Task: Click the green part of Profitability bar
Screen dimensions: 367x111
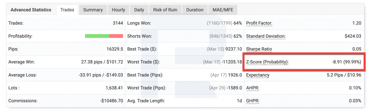Action: coord(97,36)
